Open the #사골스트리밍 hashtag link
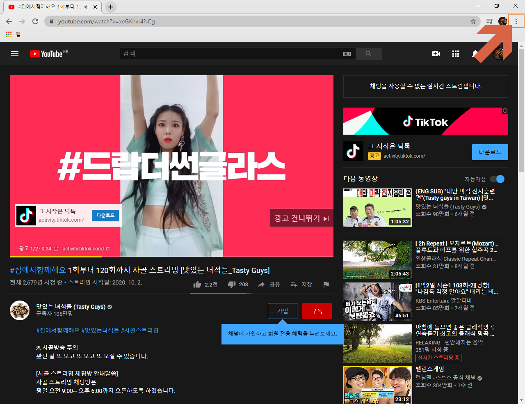Screen dimensions: 525x404 [x=139, y=330]
